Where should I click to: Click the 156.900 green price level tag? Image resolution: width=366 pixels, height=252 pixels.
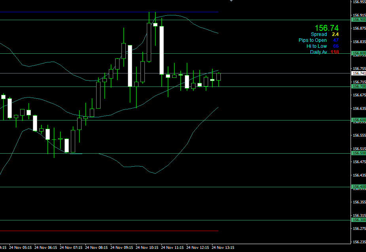[359, 19]
